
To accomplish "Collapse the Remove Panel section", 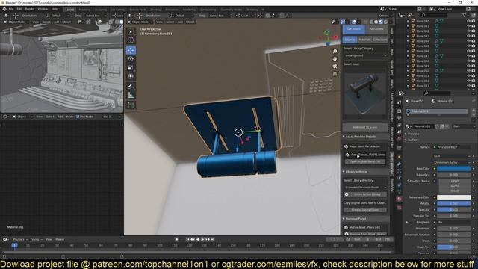I will tap(344, 219).
